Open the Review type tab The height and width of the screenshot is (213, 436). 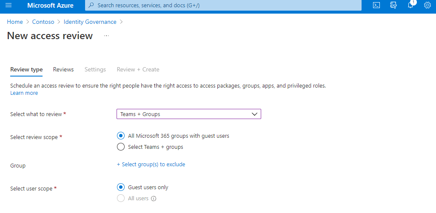coord(26,69)
